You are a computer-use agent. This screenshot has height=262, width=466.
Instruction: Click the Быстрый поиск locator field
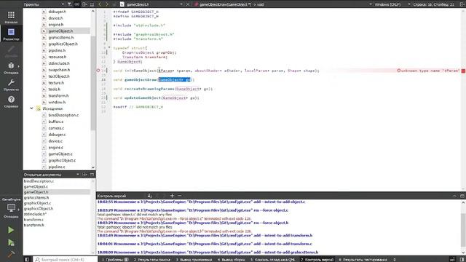click(x=66, y=259)
